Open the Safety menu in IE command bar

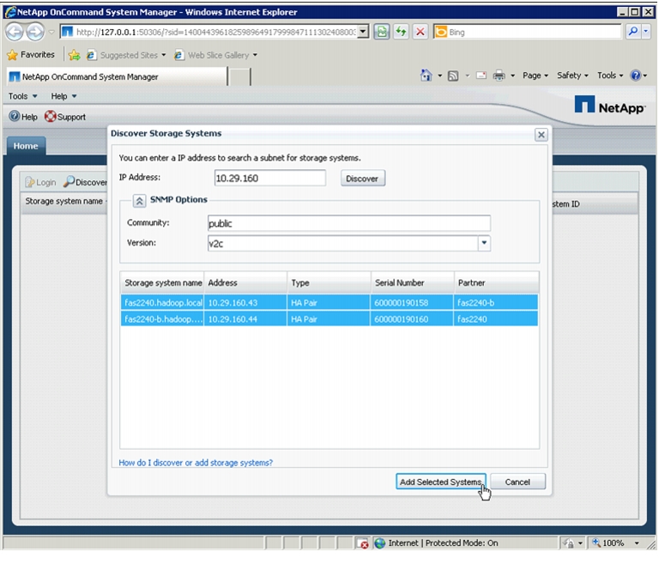click(x=572, y=76)
